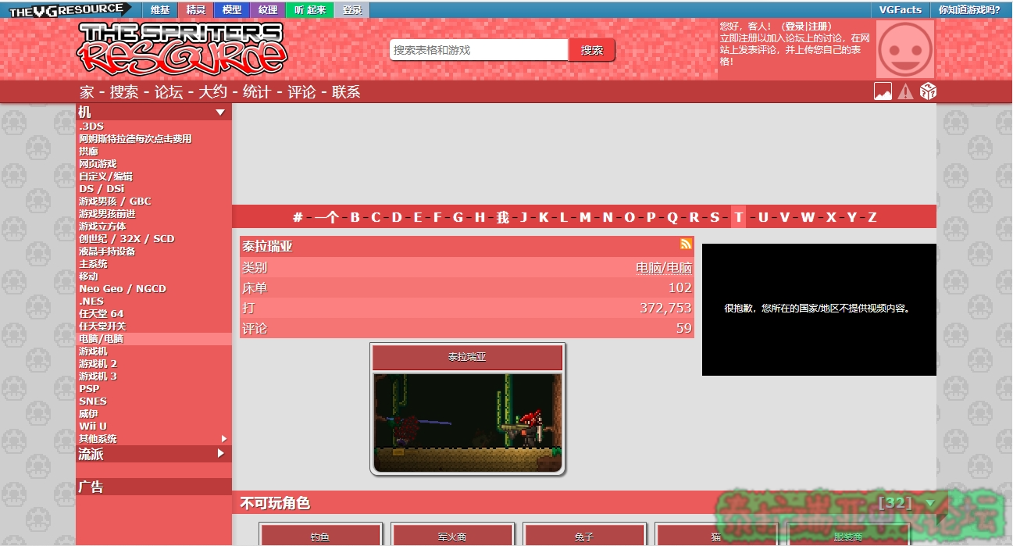Select 任天堂开关 in the sidebar

pos(102,326)
